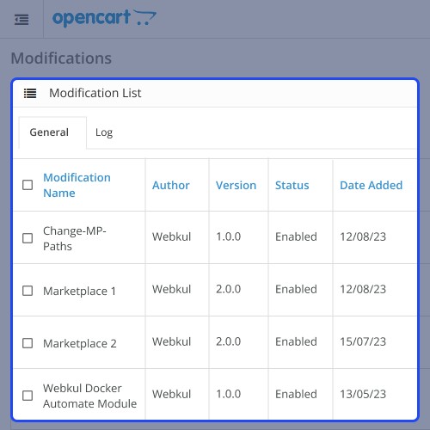Image resolution: width=430 pixels, height=430 pixels.
Task: Click the 13/05/23 date cell
Action: [x=363, y=394]
